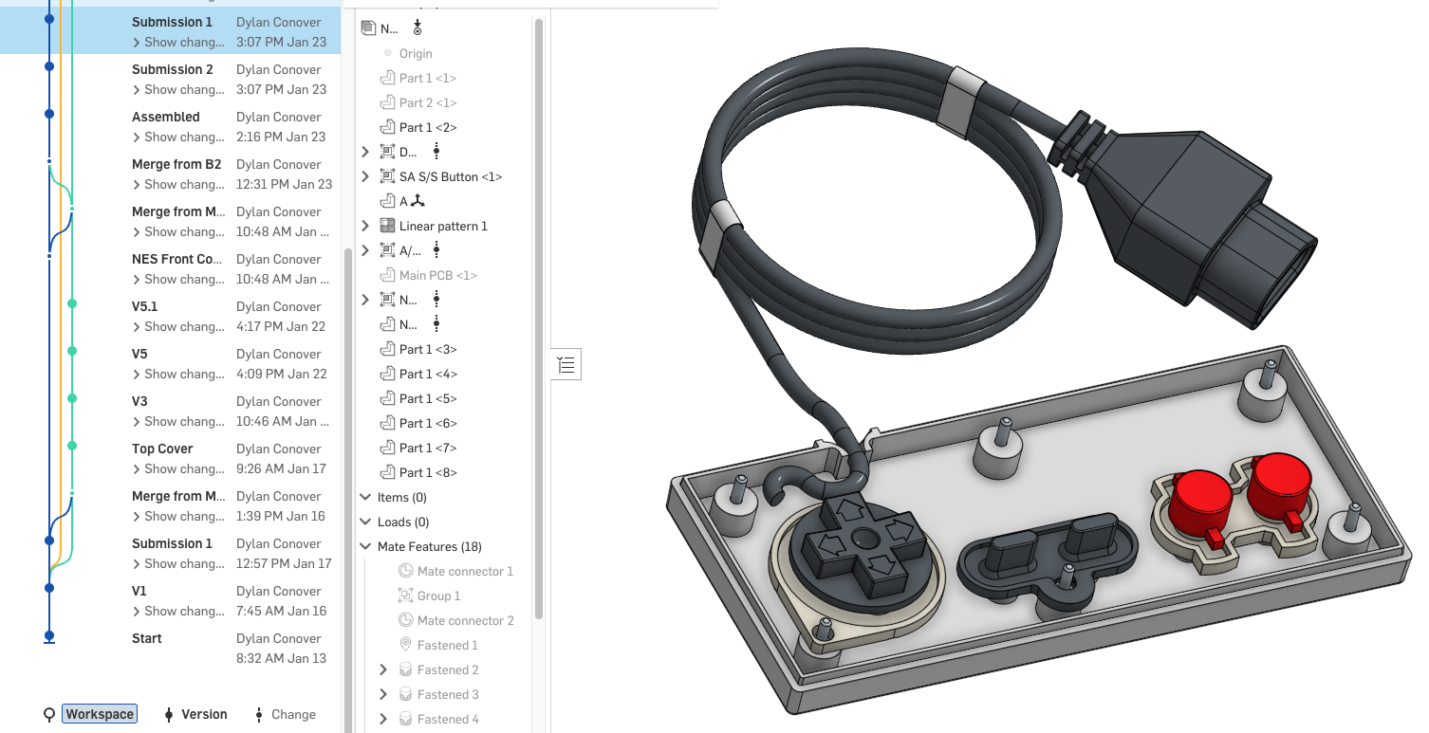Click the fixed/version icon beside top assembly
This screenshot has width=1429, height=733.
418,28
